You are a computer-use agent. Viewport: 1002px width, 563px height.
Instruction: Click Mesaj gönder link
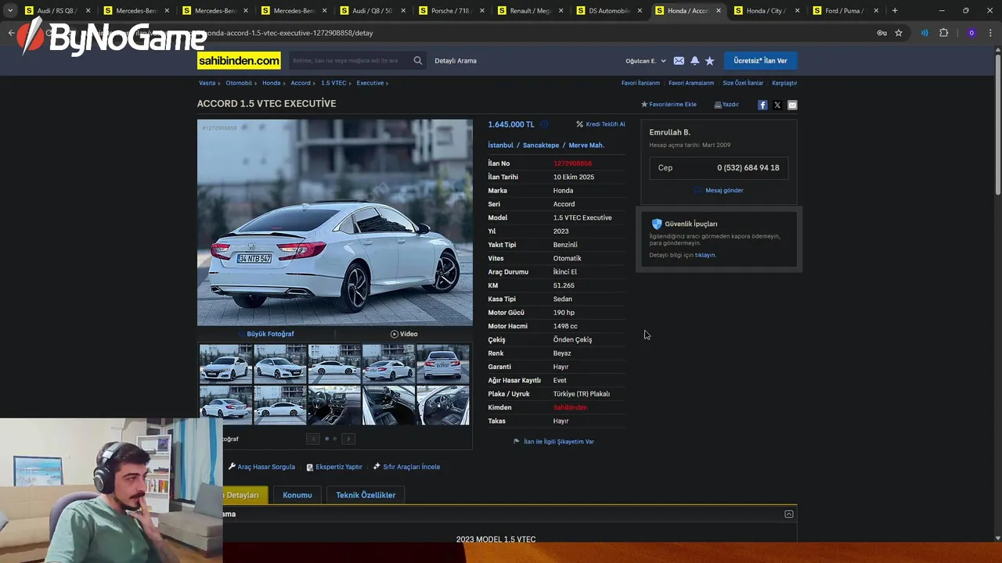(719, 190)
